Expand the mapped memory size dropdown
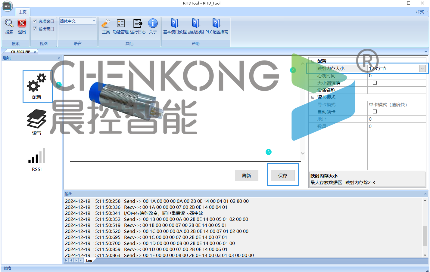 422,69
